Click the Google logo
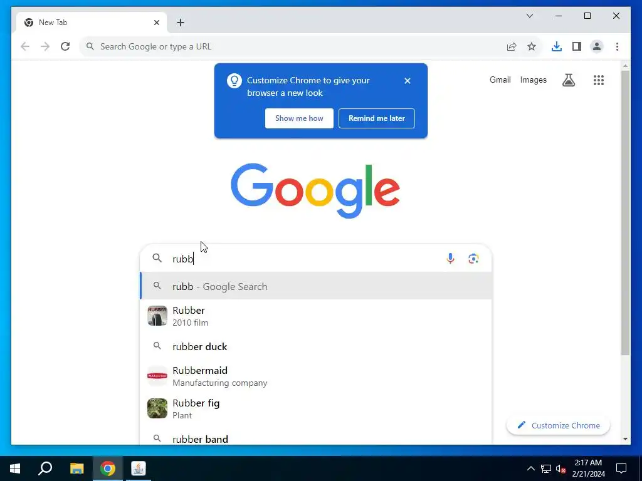This screenshot has width=642, height=481. [x=315, y=190]
